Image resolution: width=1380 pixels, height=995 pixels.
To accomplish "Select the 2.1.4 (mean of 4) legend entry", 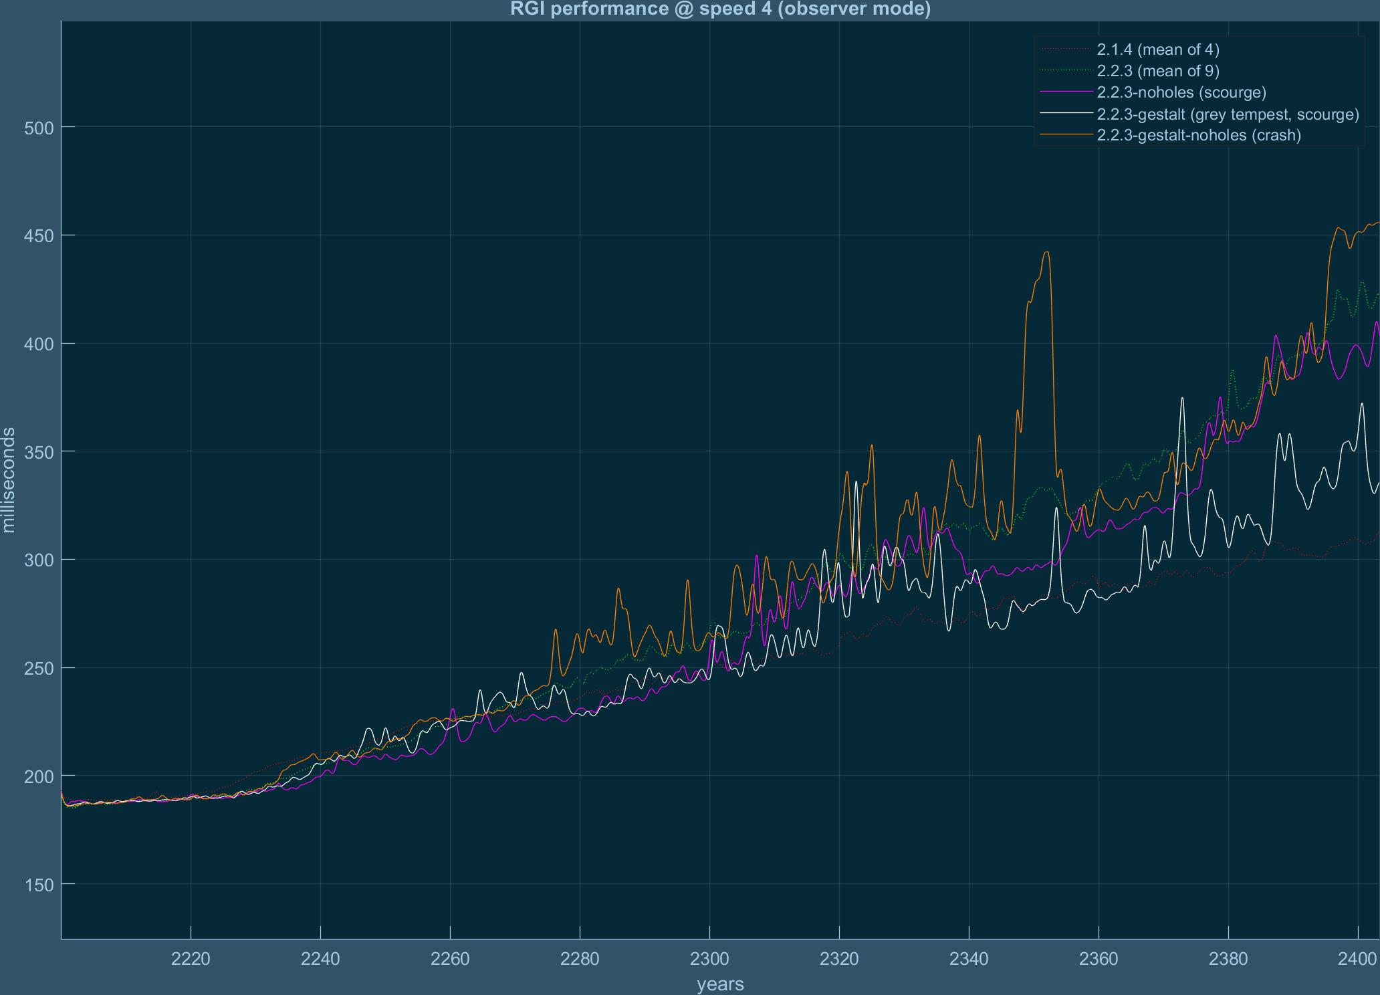I will click(1158, 49).
